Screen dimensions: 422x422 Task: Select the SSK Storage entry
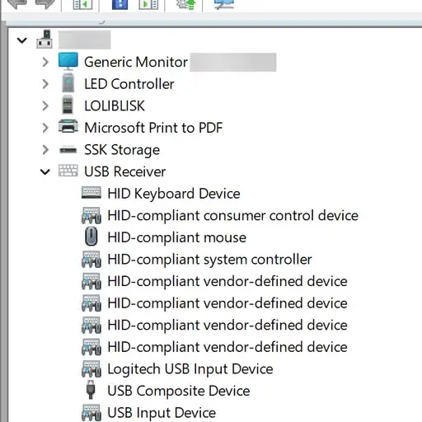click(122, 150)
